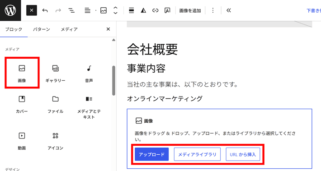The image size is (321, 171).
Task: Select the 事業内容 heading
Action: tap(146, 69)
